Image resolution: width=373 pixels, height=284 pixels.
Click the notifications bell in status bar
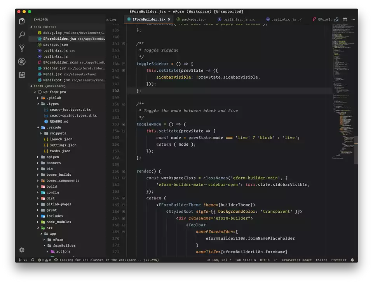point(352,260)
